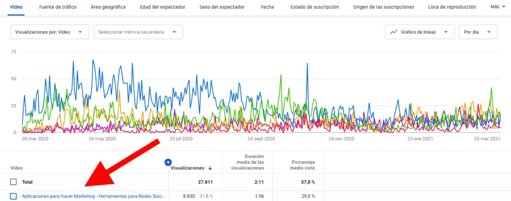Image resolution: width=511 pixels, height=201 pixels.
Task: Go to the Edad del espectador tab
Action: (162, 7)
